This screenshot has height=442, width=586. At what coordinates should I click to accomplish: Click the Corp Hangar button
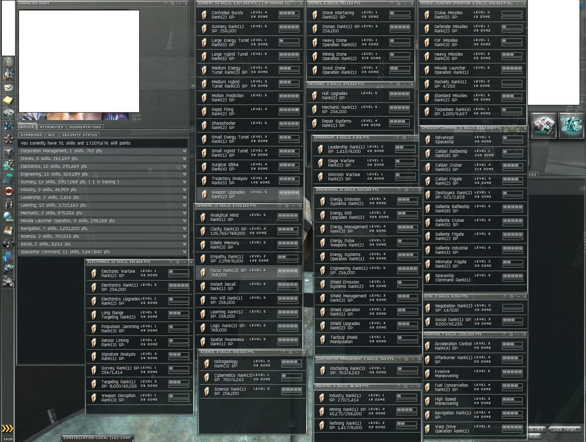(565, 429)
